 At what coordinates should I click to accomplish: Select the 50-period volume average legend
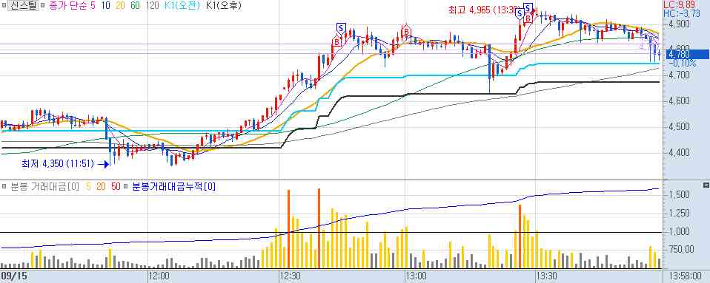[116, 185]
